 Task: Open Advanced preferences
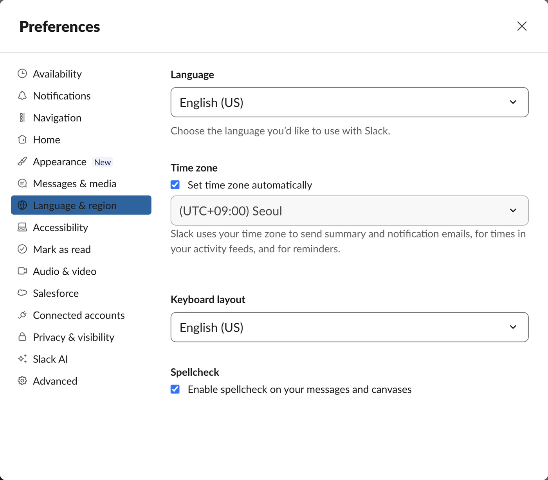(x=81, y=381)
